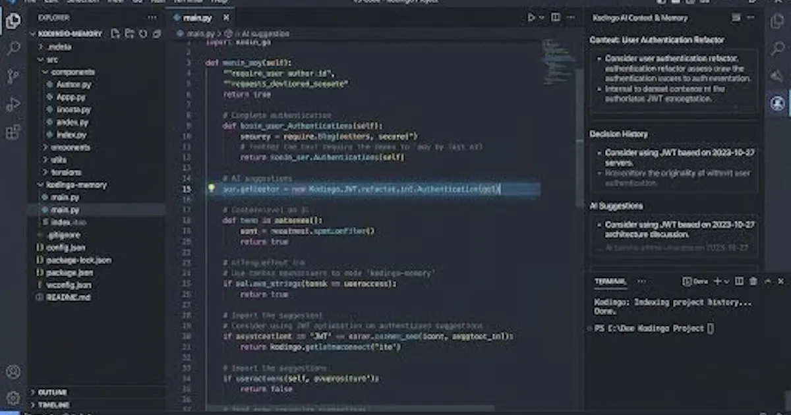
Task: Focus the terminal PS prompt line
Action: [655, 328]
